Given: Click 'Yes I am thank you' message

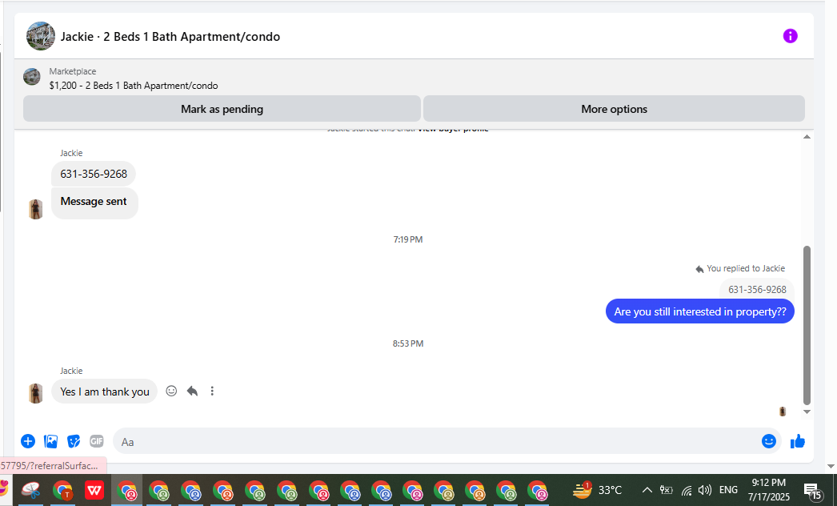Looking at the screenshot, I should coord(105,392).
